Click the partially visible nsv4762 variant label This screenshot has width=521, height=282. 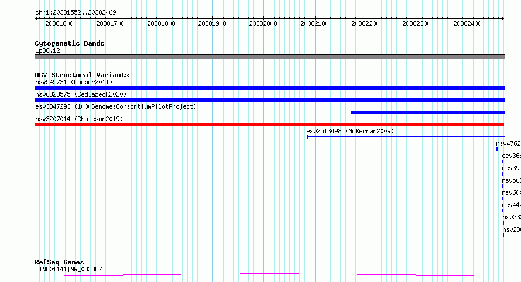pos(508,143)
